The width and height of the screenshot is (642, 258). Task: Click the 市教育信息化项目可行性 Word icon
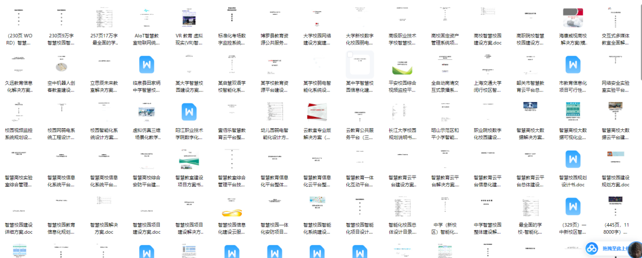573,65
